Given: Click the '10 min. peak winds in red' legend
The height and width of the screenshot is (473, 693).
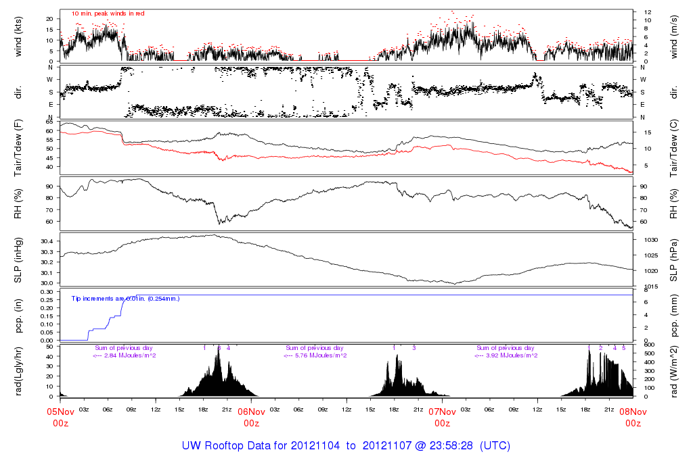Looking at the screenshot, I should pyautogui.click(x=108, y=13).
